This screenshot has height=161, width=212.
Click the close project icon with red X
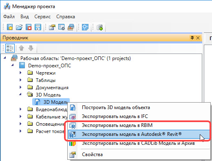tap(29, 27)
